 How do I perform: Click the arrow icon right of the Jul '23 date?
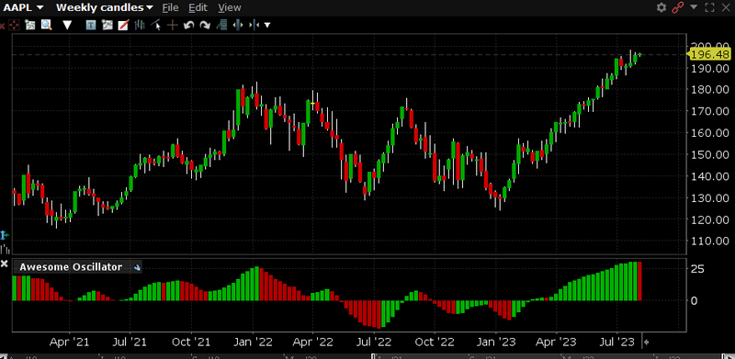[x=647, y=342]
